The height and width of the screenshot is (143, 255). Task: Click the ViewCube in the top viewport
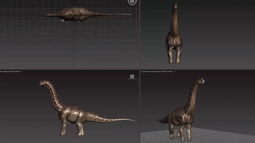click(x=132, y=2)
